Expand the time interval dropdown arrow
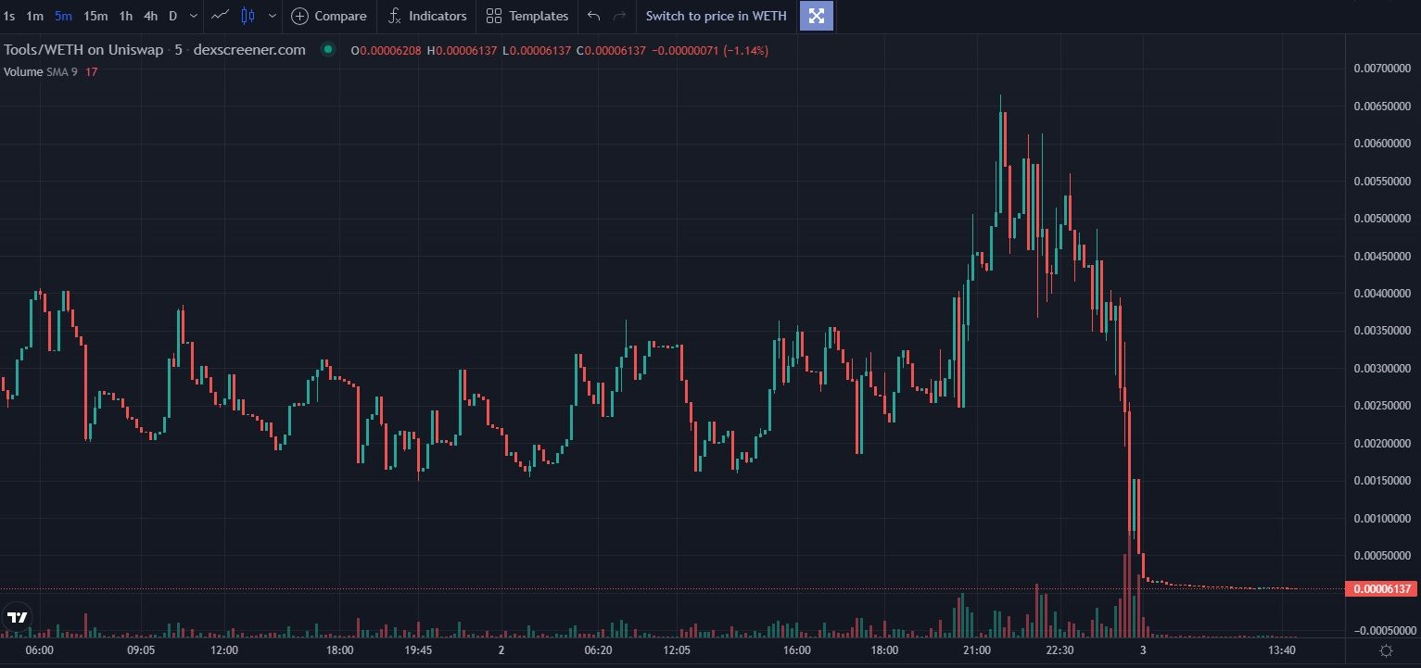The image size is (1421, 668). 193,16
